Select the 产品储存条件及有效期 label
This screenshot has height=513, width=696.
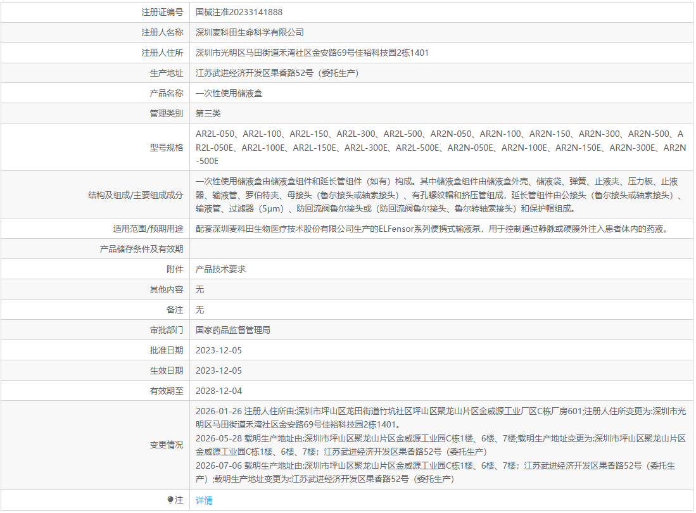click(x=142, y=249)
